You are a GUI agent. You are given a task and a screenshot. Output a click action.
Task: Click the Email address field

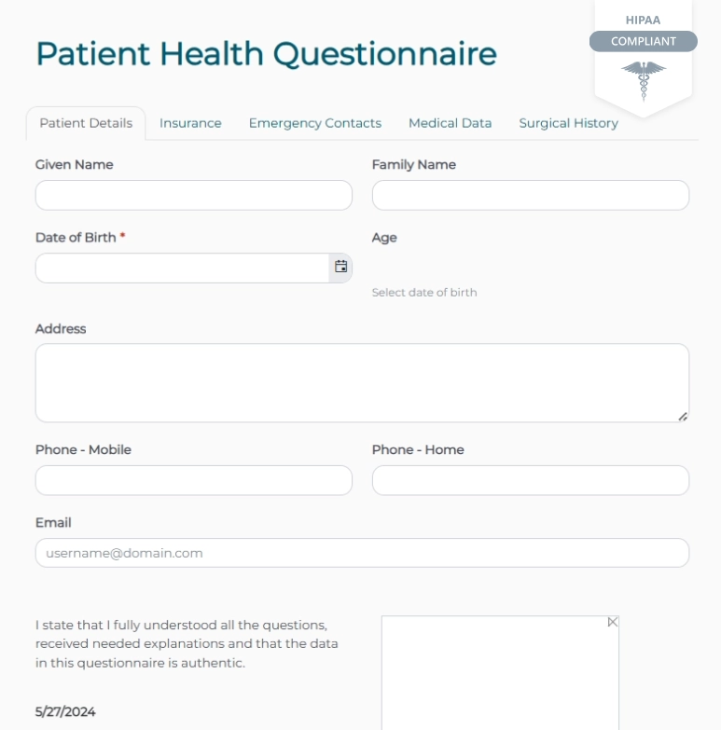tap(362, 553)
